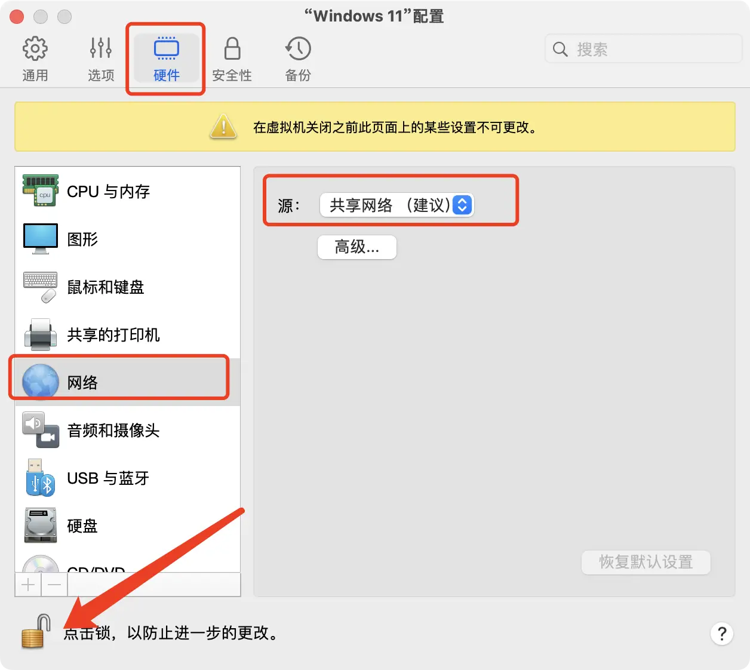Viewport: 750px width, 670px height.
Task: Select USB 与蓝牙 in hardware list
Action: coord(107,478)
